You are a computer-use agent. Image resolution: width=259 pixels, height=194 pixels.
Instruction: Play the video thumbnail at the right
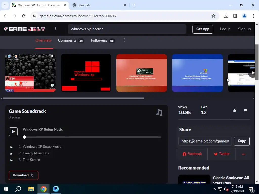point(253,73)
